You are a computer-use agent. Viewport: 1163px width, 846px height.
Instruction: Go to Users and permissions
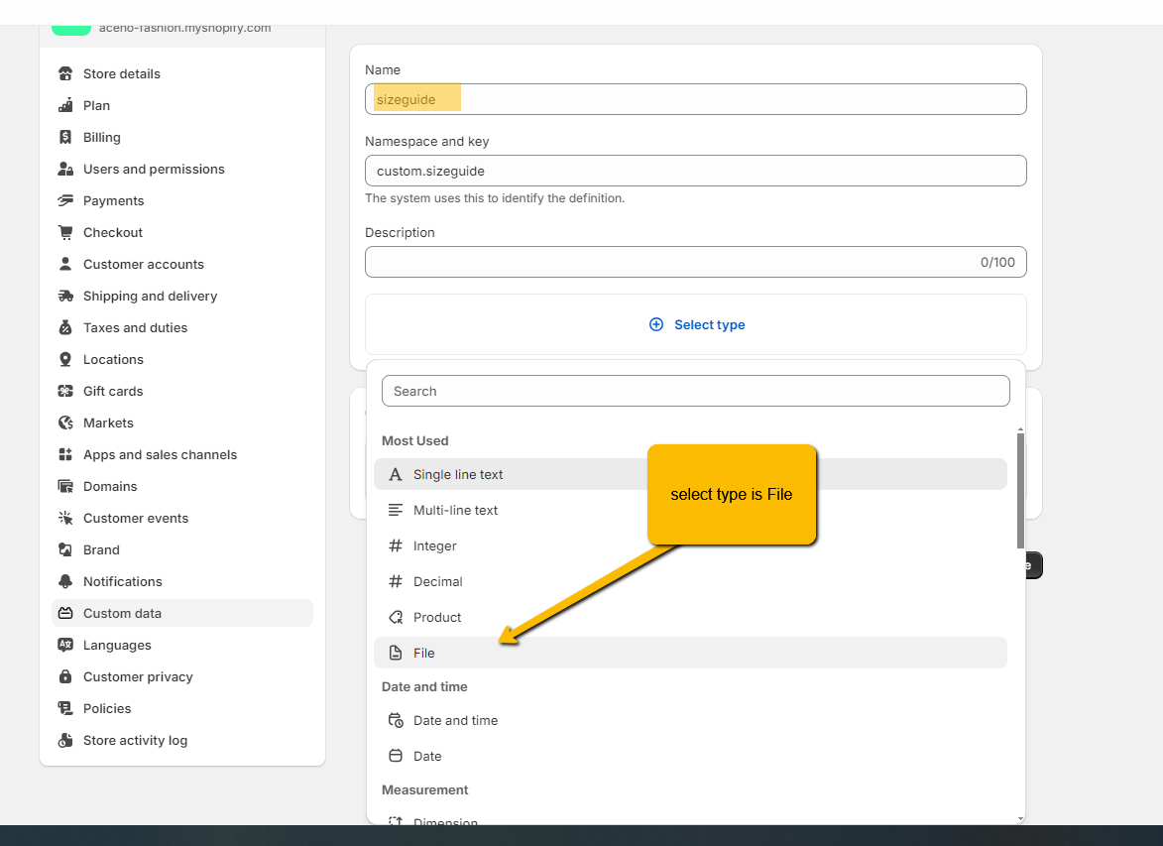pyautogui.click(x=154, y=169)
